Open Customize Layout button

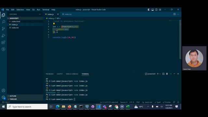click(160, 9)
